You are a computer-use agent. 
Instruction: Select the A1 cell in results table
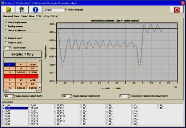(21, 64)
